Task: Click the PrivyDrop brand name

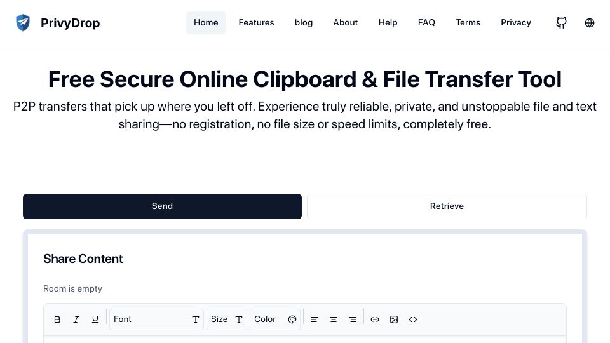Action: [71, 23]
